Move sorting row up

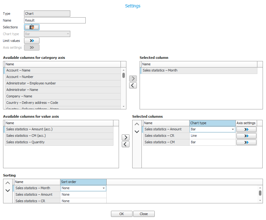click(x=8, y=183)
